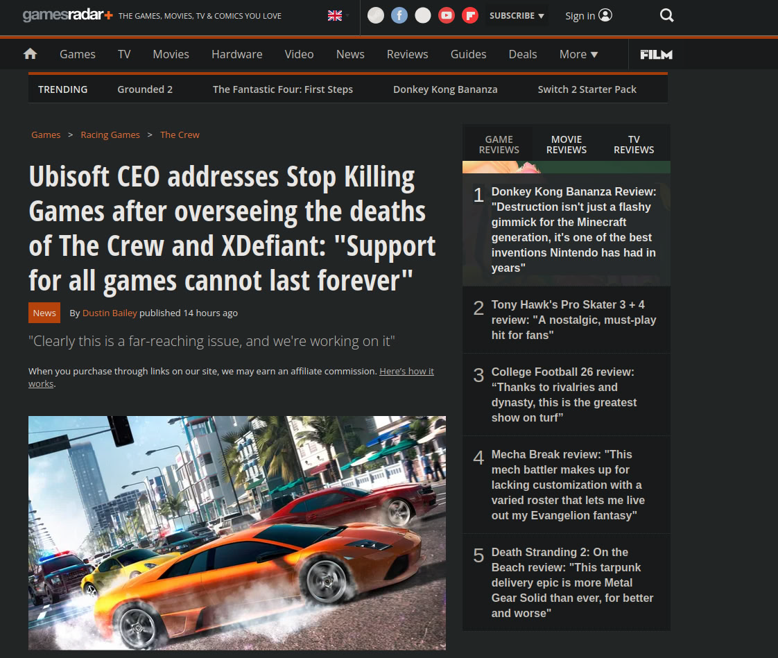The height and width of the screenshot is (658, 778).
Task: Click the grey round social icon beside the flag
Action: [x=376, y=15]
